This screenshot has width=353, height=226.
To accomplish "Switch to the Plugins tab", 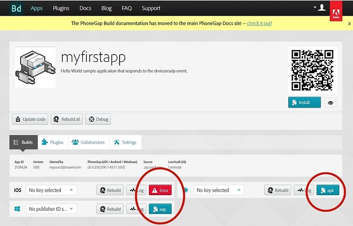I will coord(53,142).
